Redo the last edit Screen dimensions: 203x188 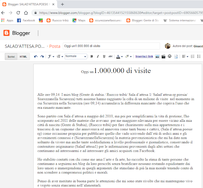click(x=42, y=56)
